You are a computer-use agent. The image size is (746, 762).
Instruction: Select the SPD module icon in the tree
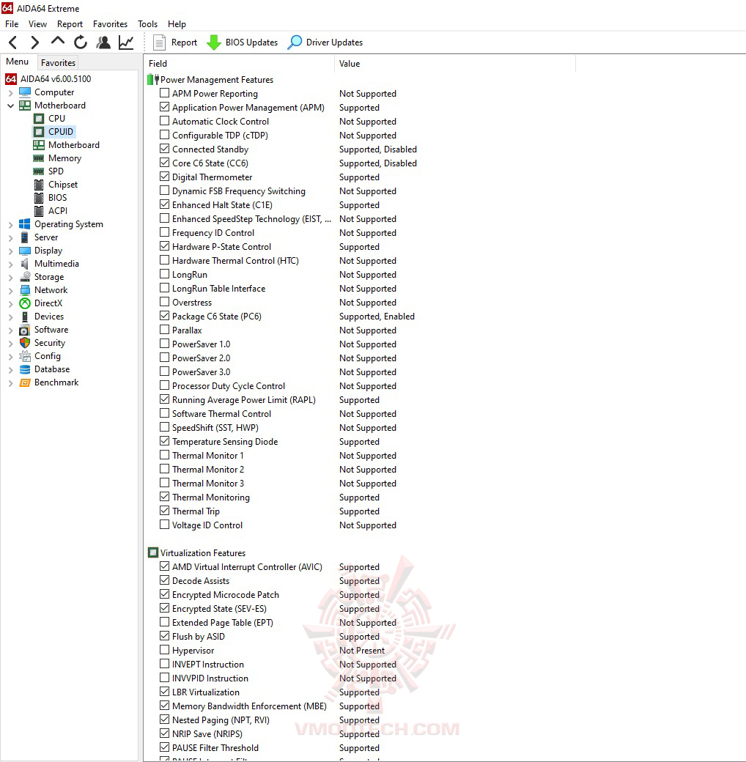click(x=38, y=171)
